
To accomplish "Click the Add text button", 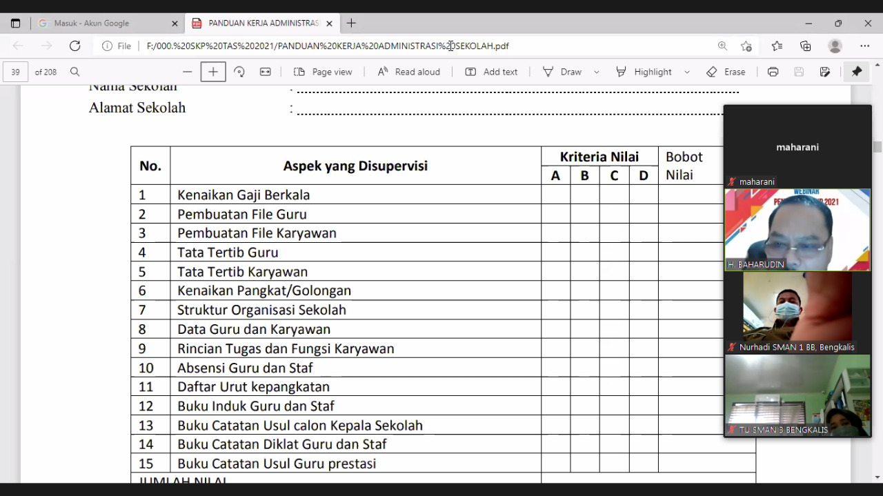I will click(491, 72).
